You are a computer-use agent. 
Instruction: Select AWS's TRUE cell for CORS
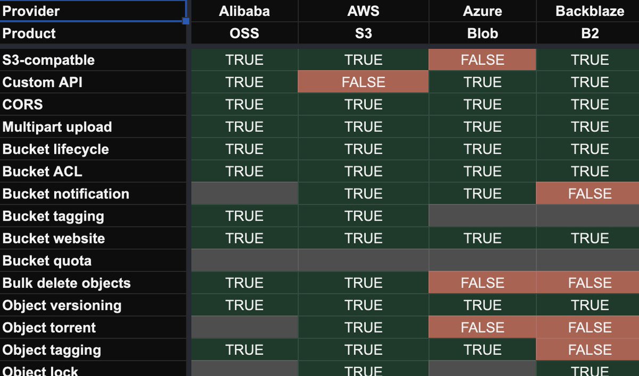pyautogui.click(x=363, y=104)
